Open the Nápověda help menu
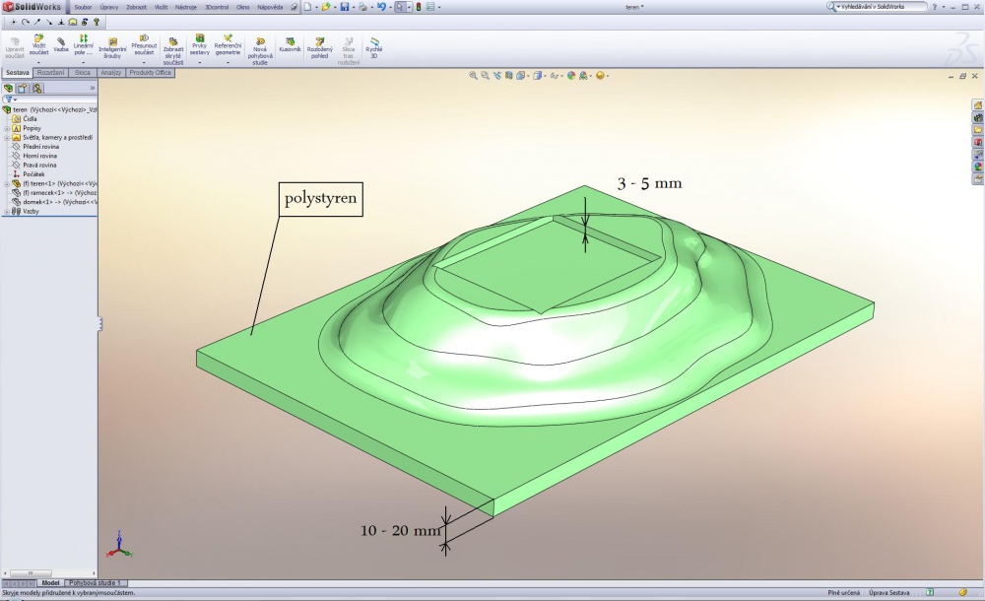This screenshot has width=985, height=601. point(270,7)
